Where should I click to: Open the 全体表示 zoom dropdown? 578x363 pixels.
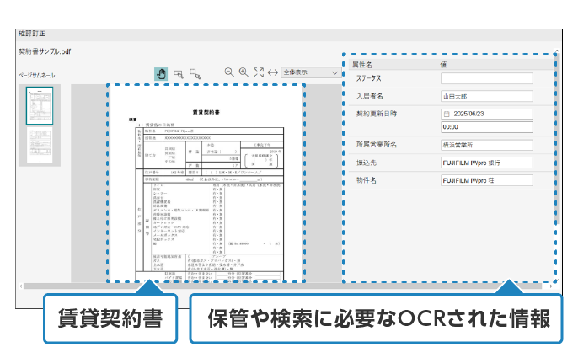pos(310,72)
